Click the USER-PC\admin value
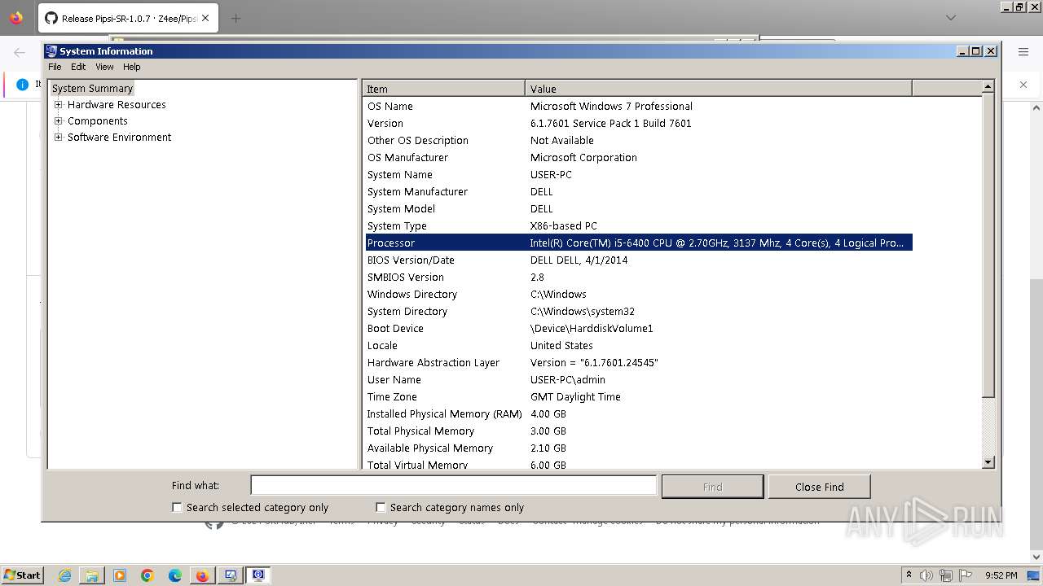The width and height of the screenshot is (1043, 586). click(x=567, y=380)
